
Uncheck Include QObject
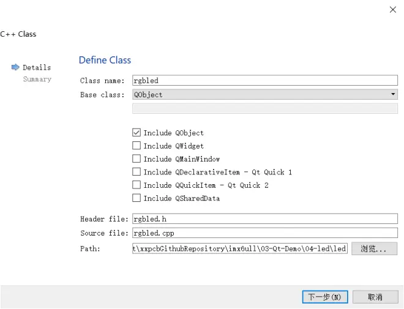(x=137, y=133)
